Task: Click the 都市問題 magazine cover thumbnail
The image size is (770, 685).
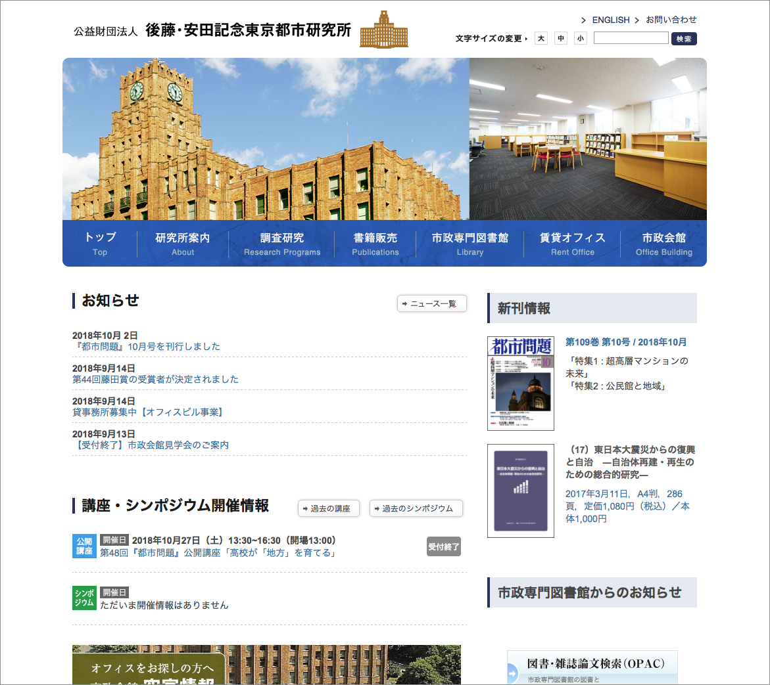Action: coord(521,384)
